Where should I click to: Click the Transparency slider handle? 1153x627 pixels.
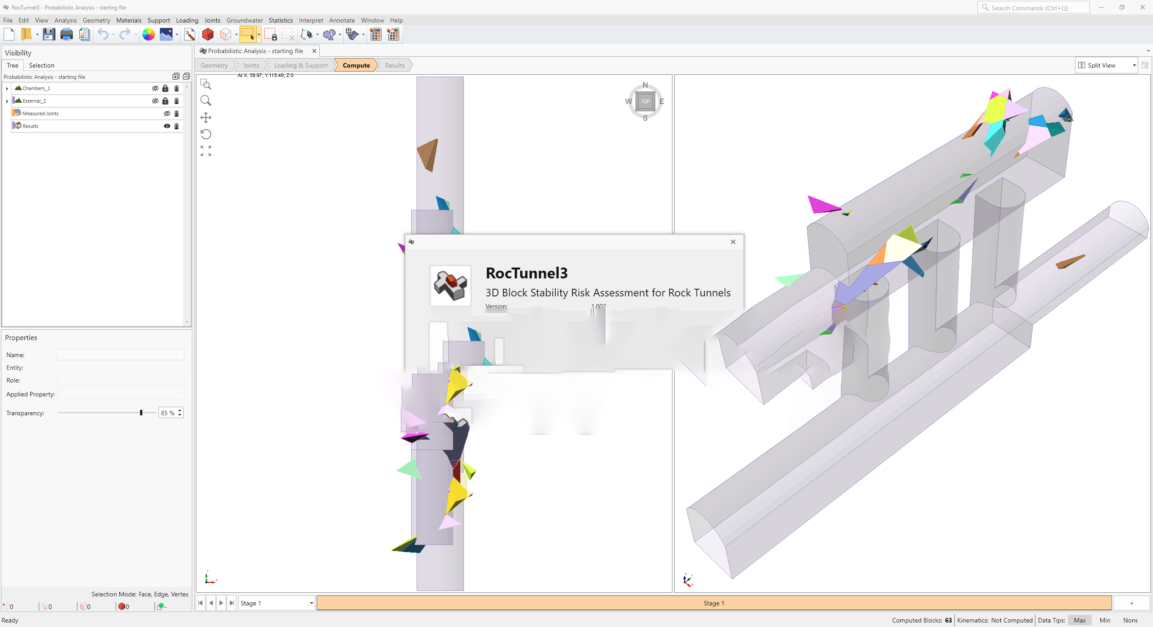[141, 413]
